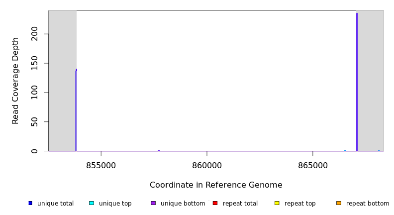This screenshot has height=215, width=394.
Task: Click the 'Read Coverage Depth' axis title
Action: point(15,81)
